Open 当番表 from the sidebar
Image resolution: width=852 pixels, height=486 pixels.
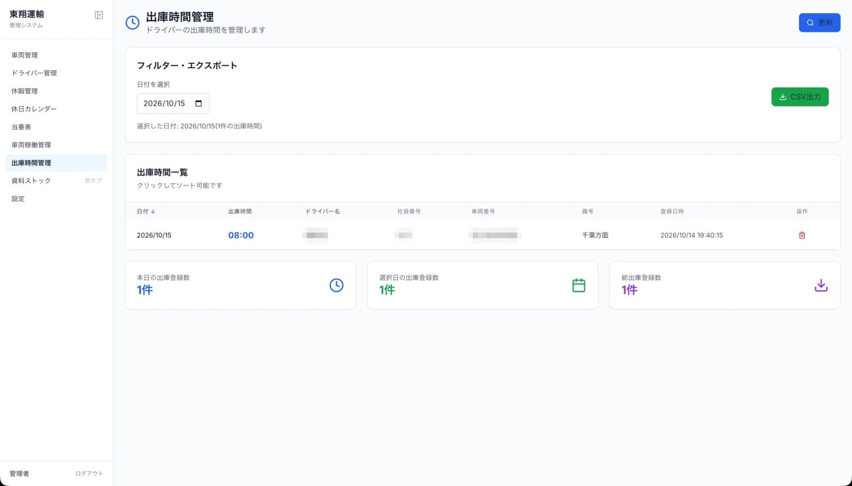pyautogui.click(x=56, y=127)
